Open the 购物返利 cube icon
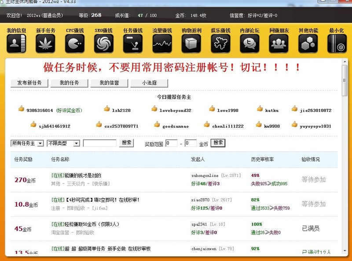This screenshot has height=261, width=352. pyautogui.click(x=191, y=43)
